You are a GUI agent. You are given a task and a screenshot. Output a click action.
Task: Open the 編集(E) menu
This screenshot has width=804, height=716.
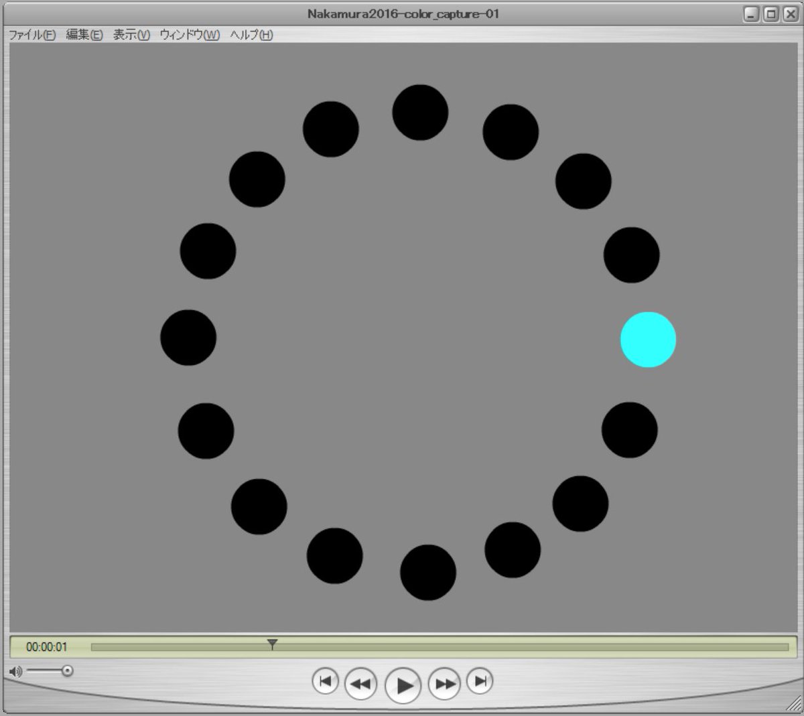[84, 35]
